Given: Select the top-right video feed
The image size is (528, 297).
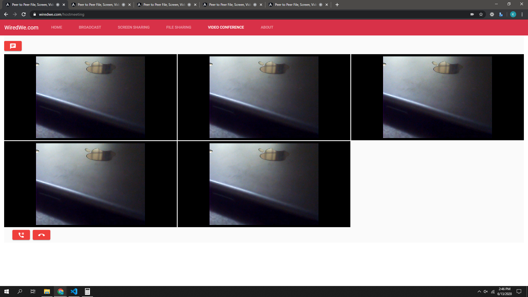Looking at the screenshot, I should [437, 97].
